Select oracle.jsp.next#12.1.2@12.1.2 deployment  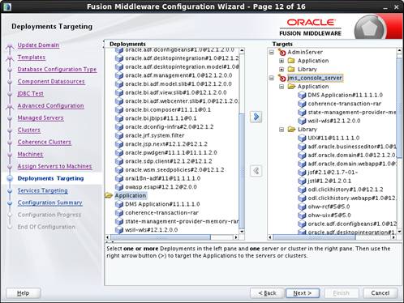pyautogui.click(x=166, y=144)
